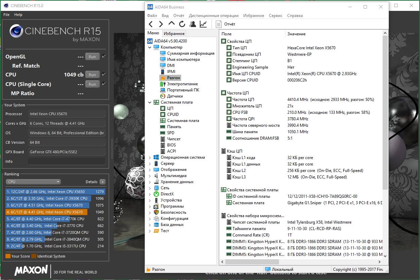420x280 pixels.
Task: Select the Тайминги памяти row
Action: pos(301,229)
